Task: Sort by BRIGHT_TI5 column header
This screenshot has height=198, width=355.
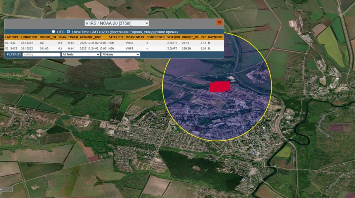Action: point(190,37)
